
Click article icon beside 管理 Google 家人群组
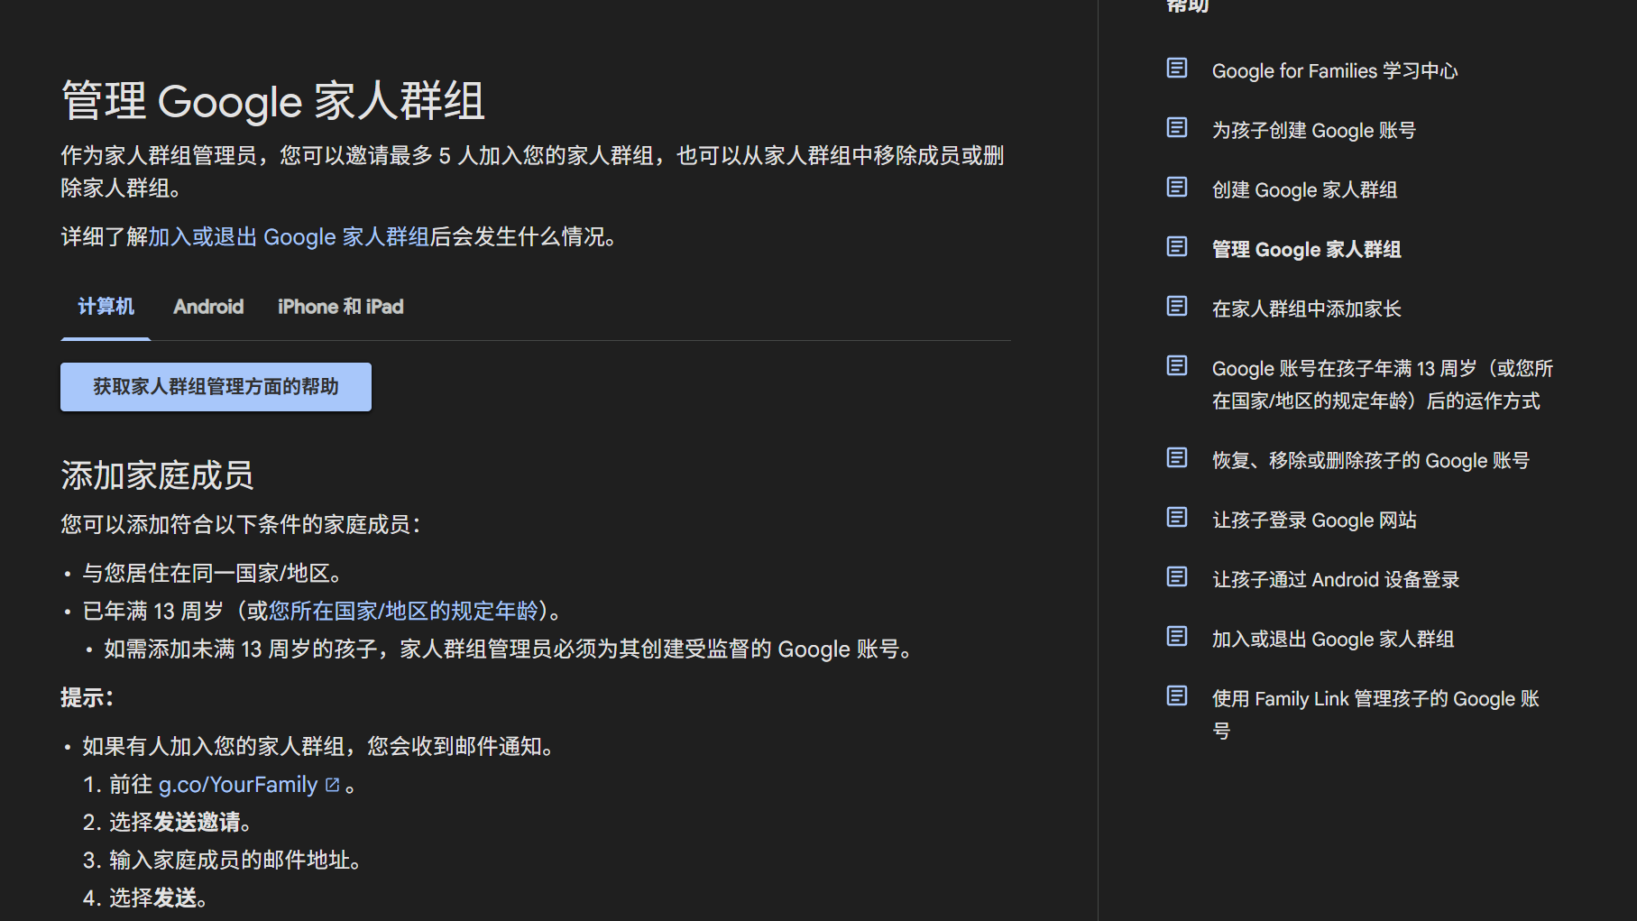tap(1177, 247)
